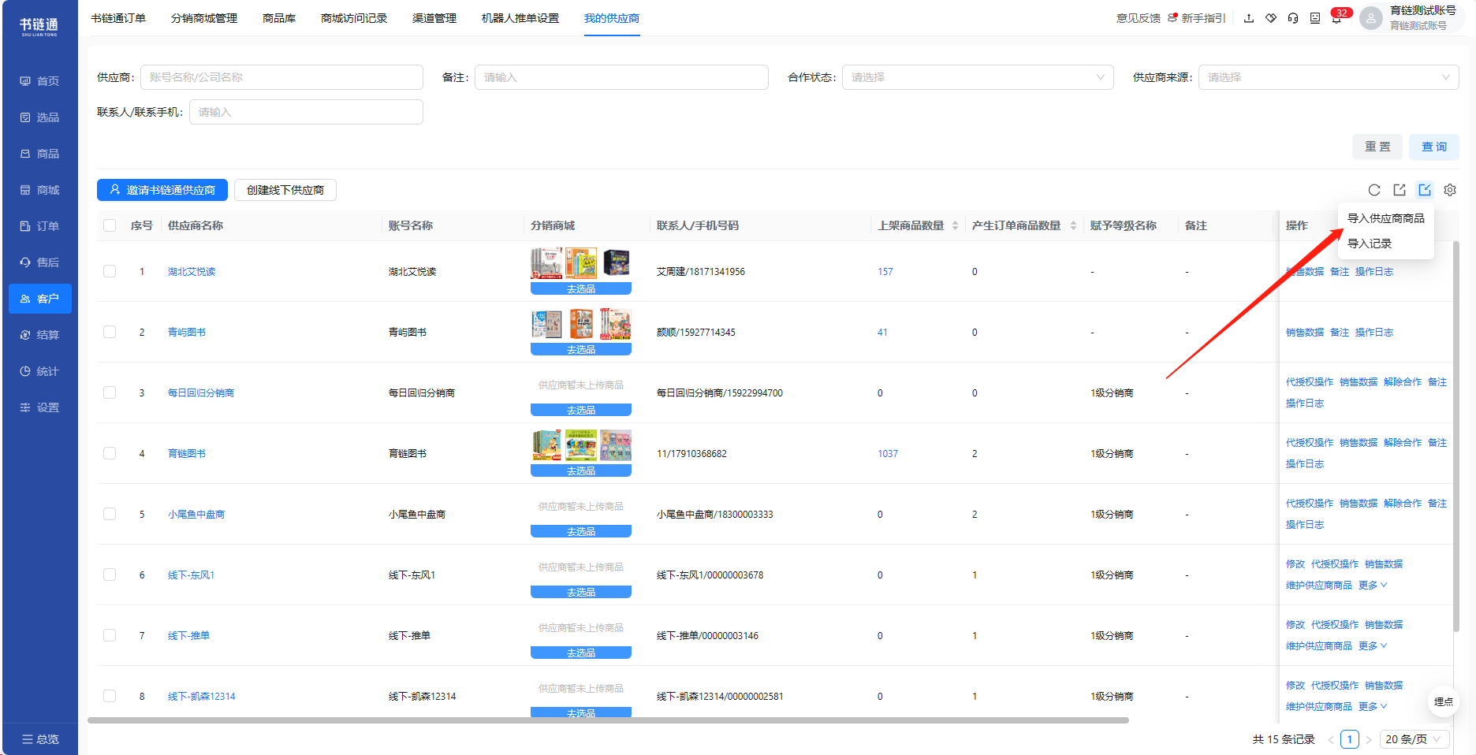Click the 重置 button

(x=1377, y=147)
